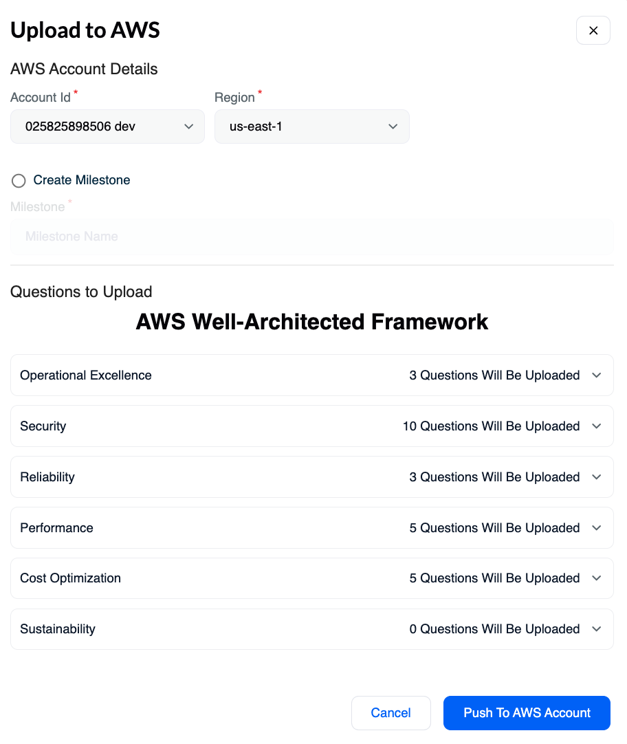627x744 pixels.
Task: Open the Security questions row
Action: (x=311, y=426)
